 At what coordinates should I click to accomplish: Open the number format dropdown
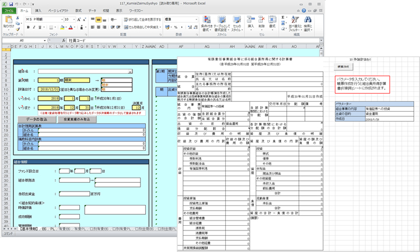coord(197,20)
